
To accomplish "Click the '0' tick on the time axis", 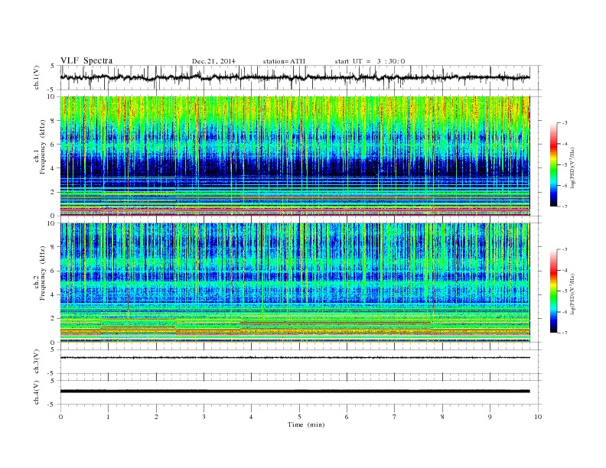I will click(x=60, y=417).
